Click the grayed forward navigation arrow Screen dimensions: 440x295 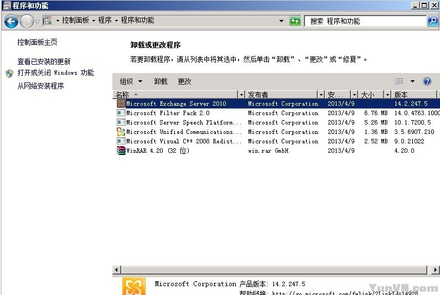point(27,21)
